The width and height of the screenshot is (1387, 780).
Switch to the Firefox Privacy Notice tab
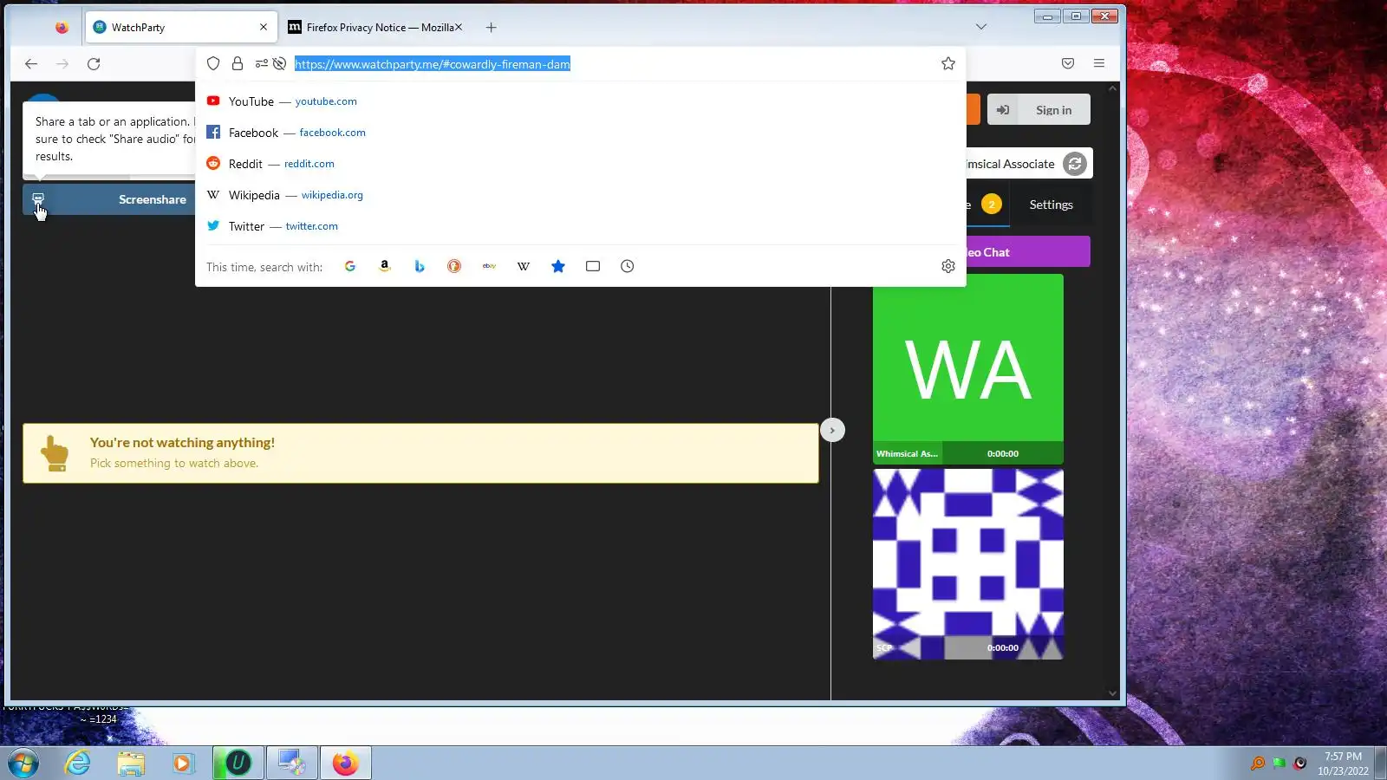(x=375, y=27)
